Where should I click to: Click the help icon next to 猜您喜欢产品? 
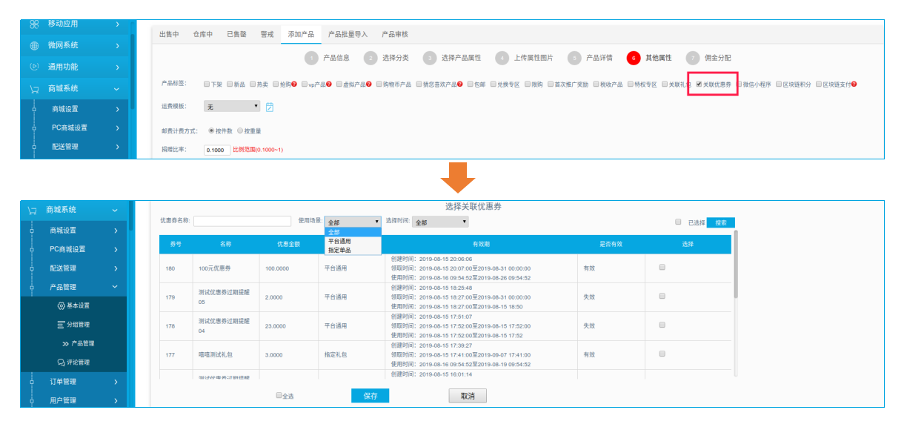point(460,85)
